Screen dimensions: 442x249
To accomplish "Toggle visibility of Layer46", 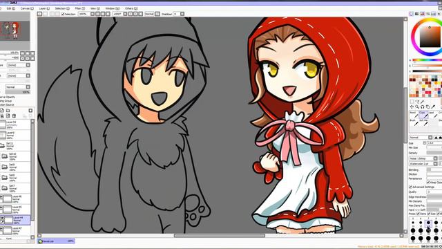I will 1,196.
